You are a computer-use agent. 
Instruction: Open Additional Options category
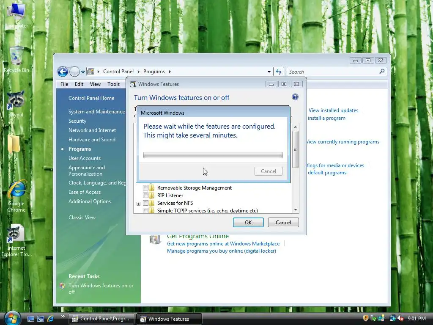[x=90, y=201]
